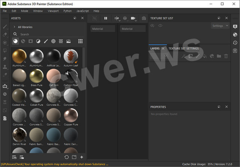This screenshot has width=240, height=167.
Task: Expand the All libraries section
Action: tap(14, 27)
